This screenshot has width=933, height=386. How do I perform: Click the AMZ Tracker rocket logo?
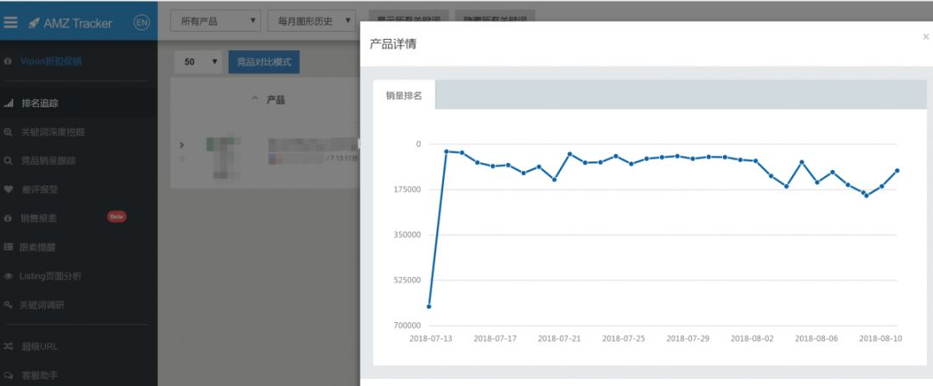pos(34,23)
